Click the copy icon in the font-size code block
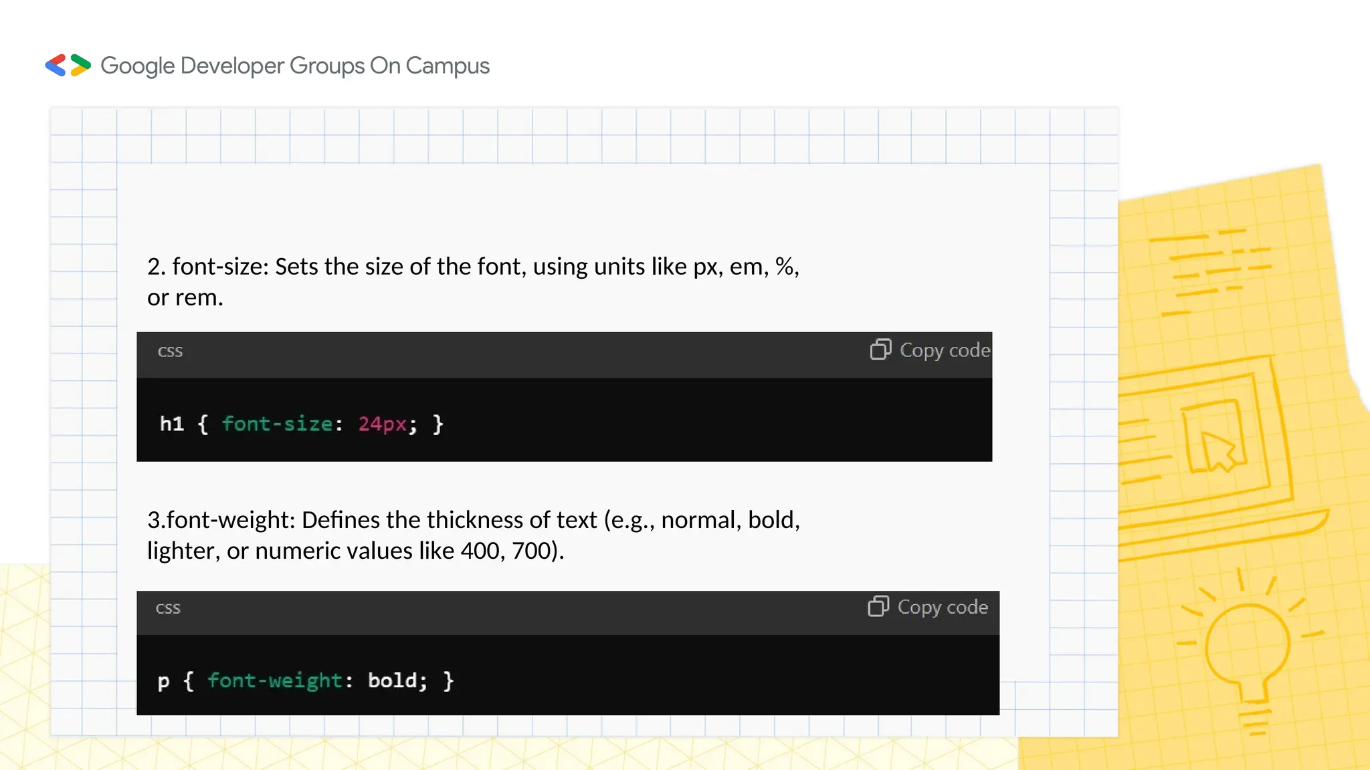The width and height of the screenshot is (1370, 770). click(x=880, y=350)
